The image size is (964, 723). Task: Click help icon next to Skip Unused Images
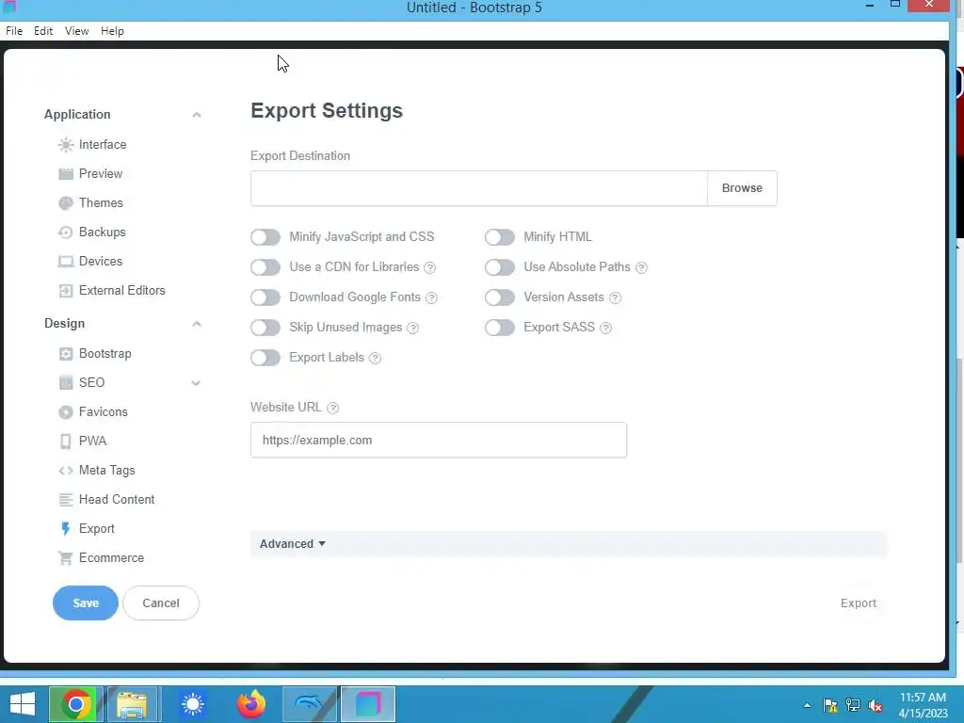click(x=413, y=328)
